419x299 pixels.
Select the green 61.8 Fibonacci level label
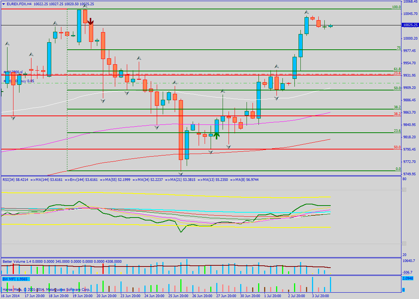click(397, 69)
